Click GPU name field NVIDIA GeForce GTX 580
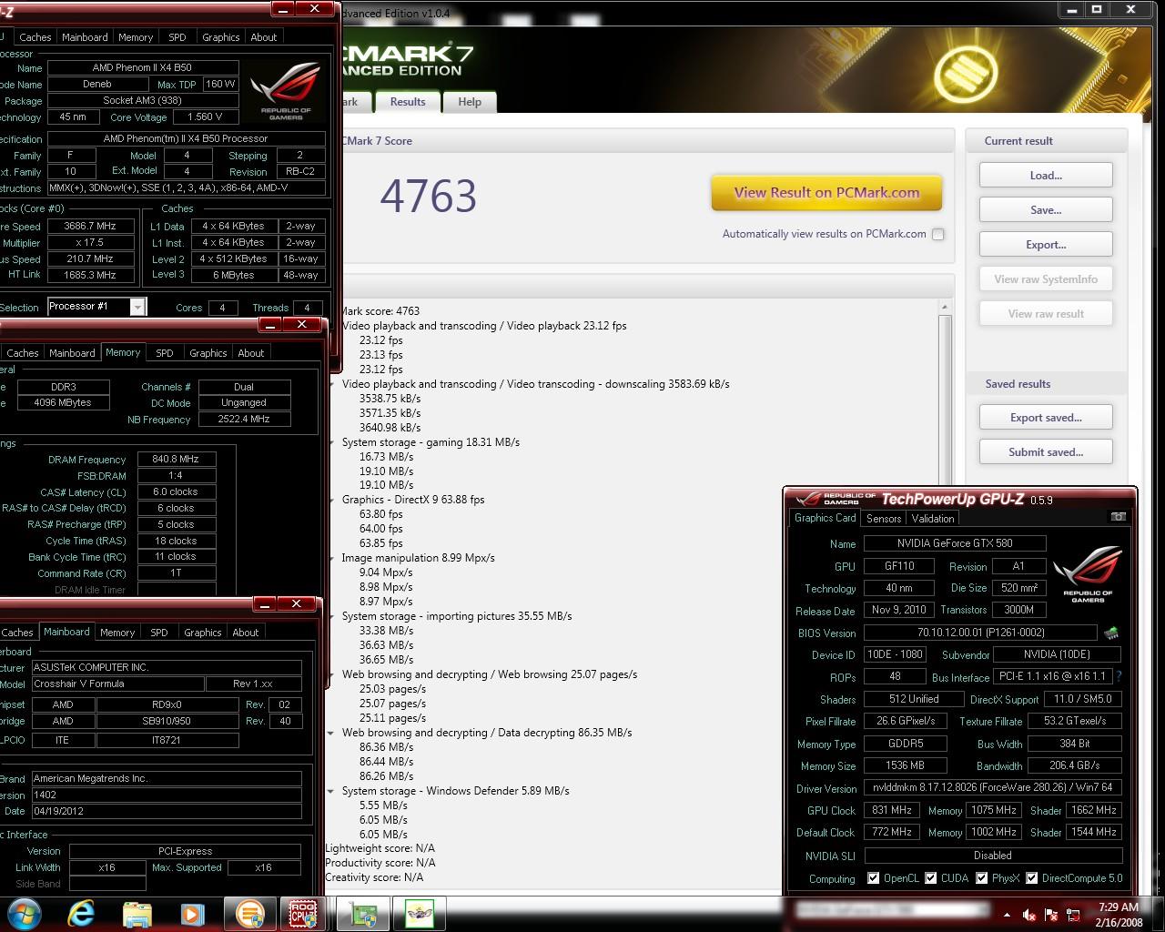The image size is (1165, 932). pos(954,543)
